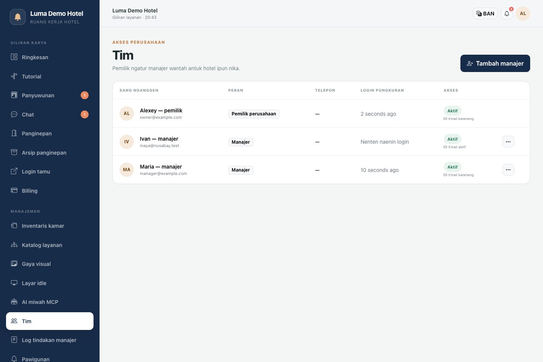Click the email manager@example.com
The height and width of the screenshot is (362, 543).
163,173
